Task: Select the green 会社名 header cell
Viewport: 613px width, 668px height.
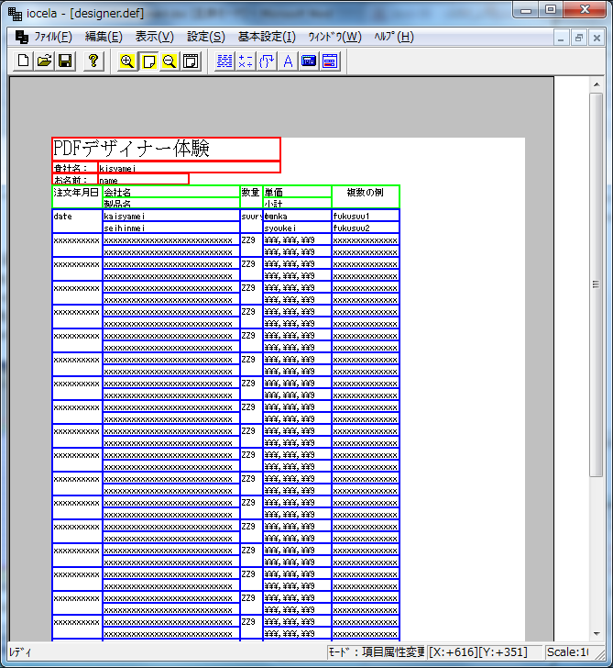Action: click(x=171, y=192)
